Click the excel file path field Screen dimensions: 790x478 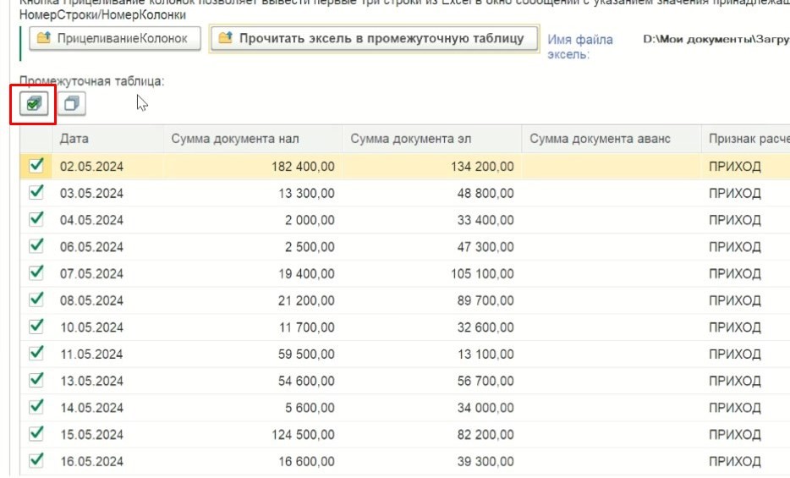[715, 40]
